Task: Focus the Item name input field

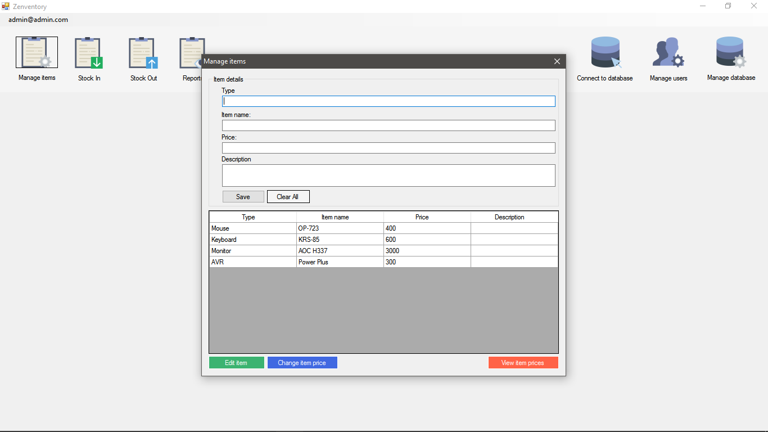Action: (388, 125)
